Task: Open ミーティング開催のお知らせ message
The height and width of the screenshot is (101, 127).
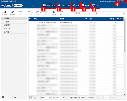Action: pos(47,22)
